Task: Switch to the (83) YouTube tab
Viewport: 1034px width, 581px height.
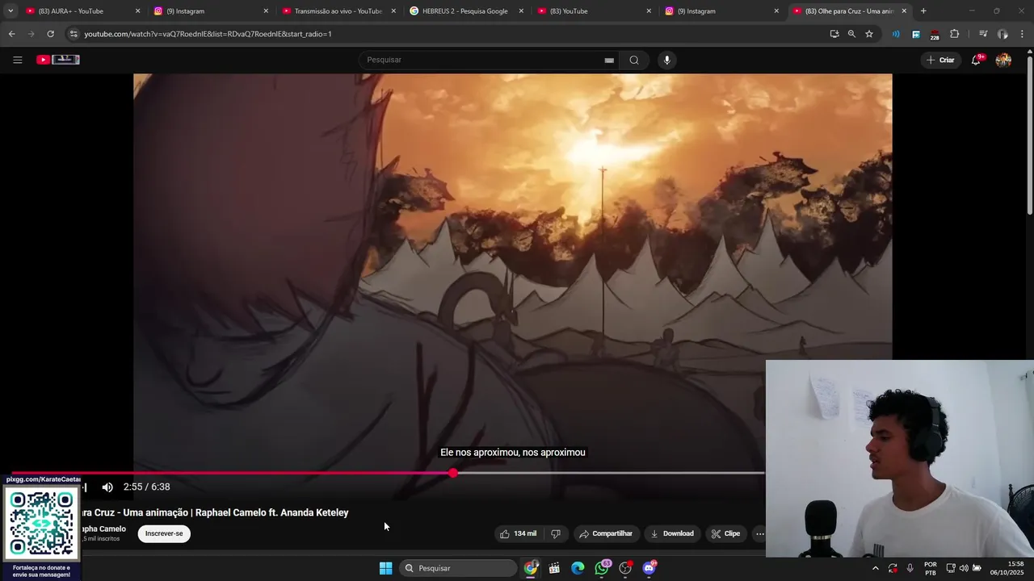Action: click(591, 11)
